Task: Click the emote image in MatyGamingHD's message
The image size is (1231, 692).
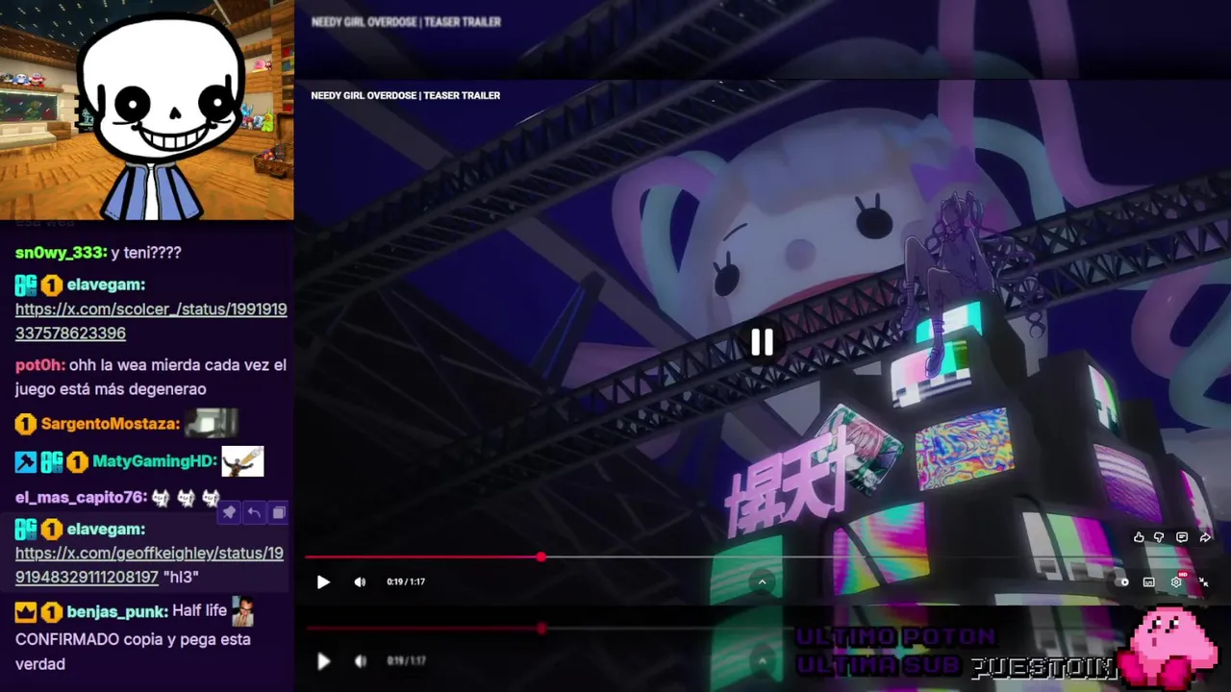Action: [242, 460]
